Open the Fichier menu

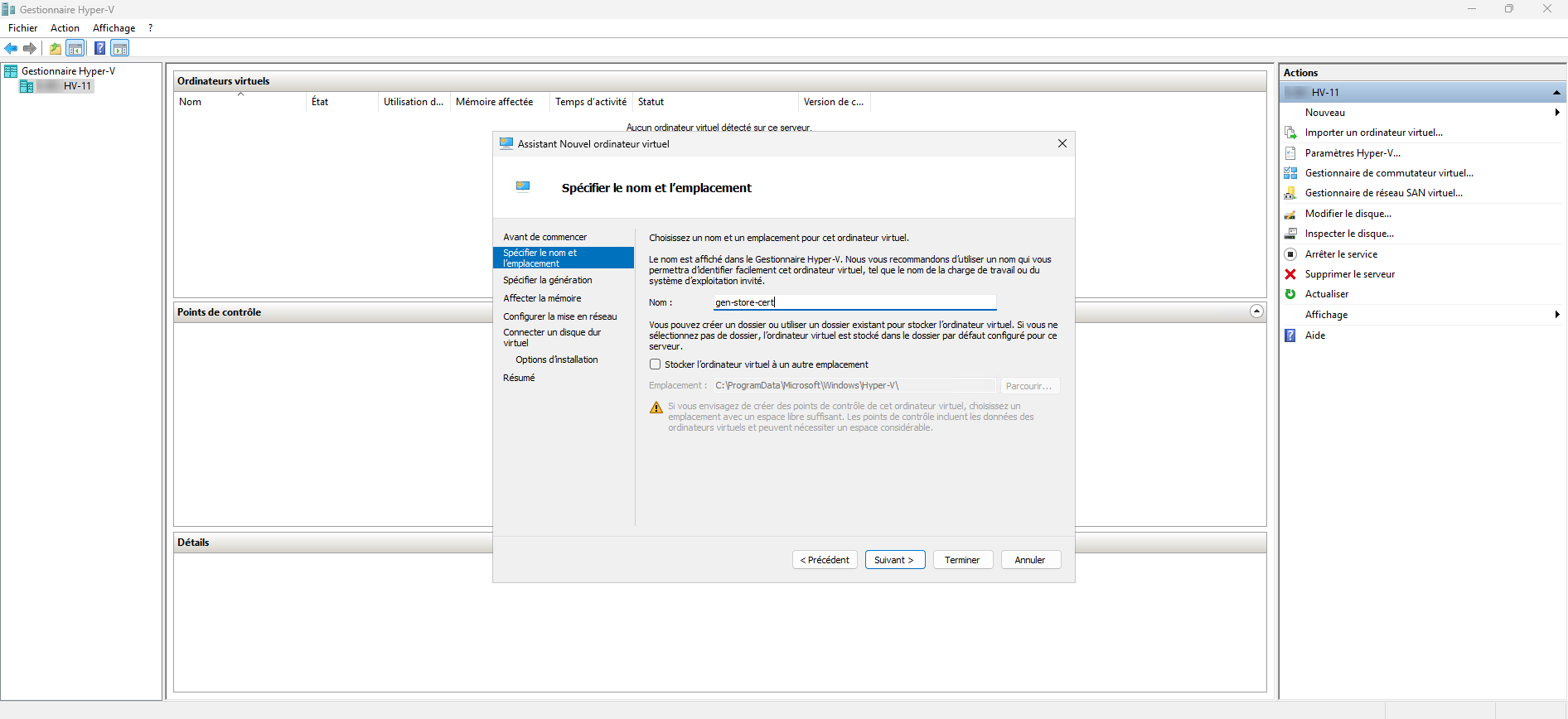point(23,28)
